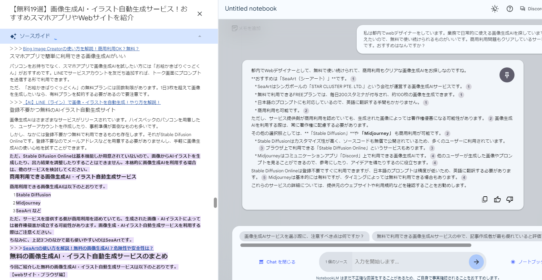Click the Untitled notebook title
Image resolution: width=542 pixels, height=280 pixels.
(x=251, y=9)
